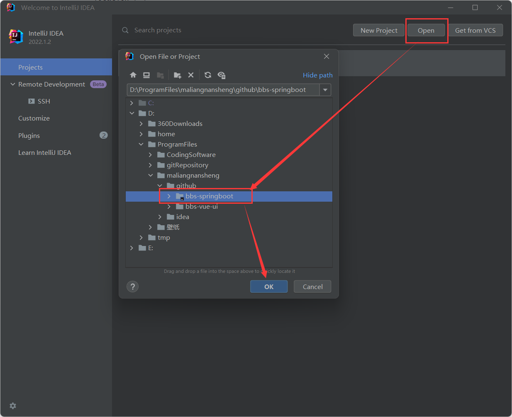Screen dimensions: 512x417
Task: Open settings gear in bottom-left corner
Action: tap(13, 406)
